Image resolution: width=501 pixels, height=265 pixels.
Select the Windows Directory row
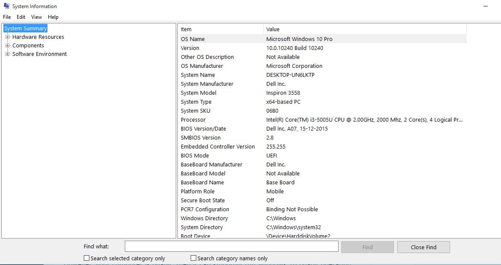(x=323, y=218)
